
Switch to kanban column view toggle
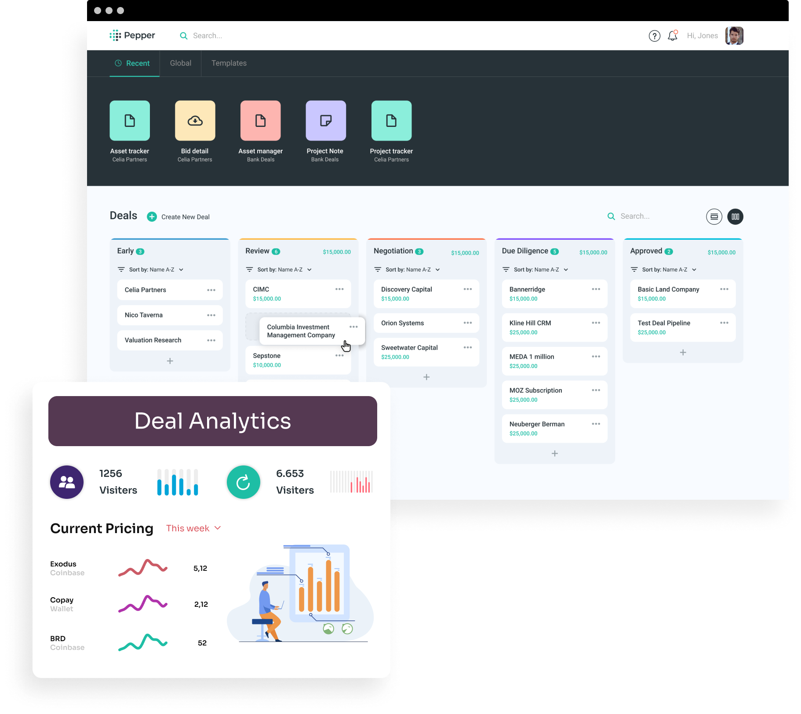pyautogui.click(x=735, y=217)
